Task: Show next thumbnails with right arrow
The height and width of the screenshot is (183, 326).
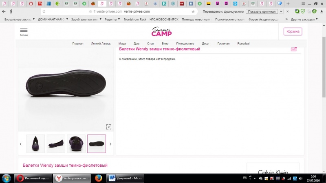Action: (x=110, y=144)
